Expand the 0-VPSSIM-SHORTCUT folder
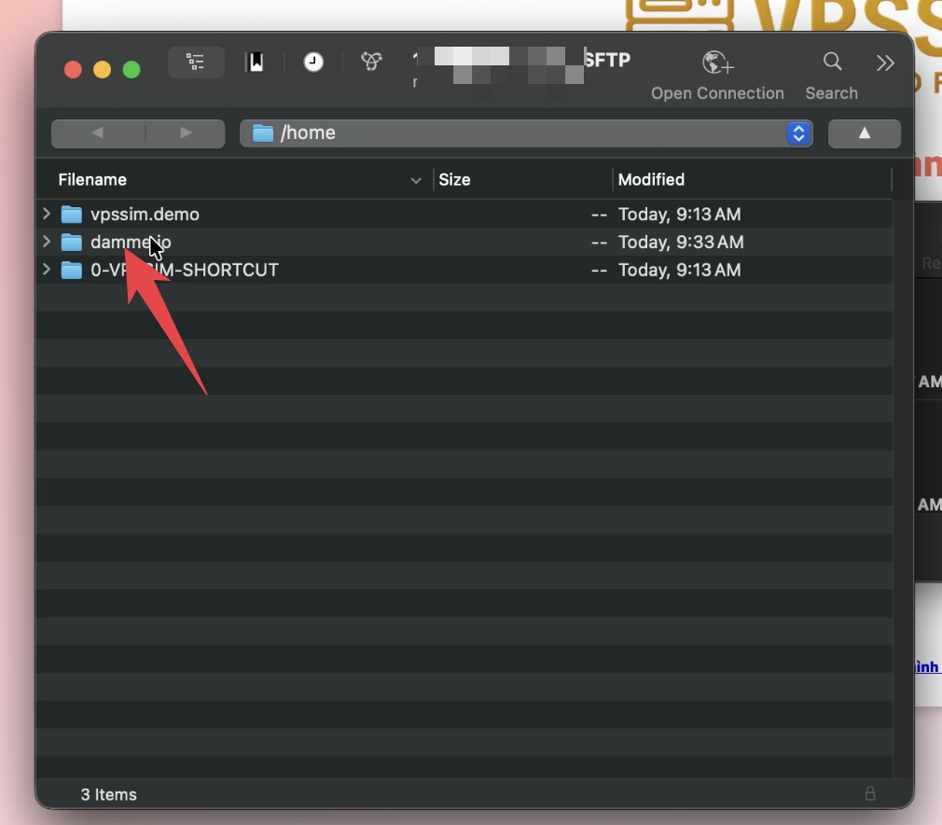 (x=47, y=270)
